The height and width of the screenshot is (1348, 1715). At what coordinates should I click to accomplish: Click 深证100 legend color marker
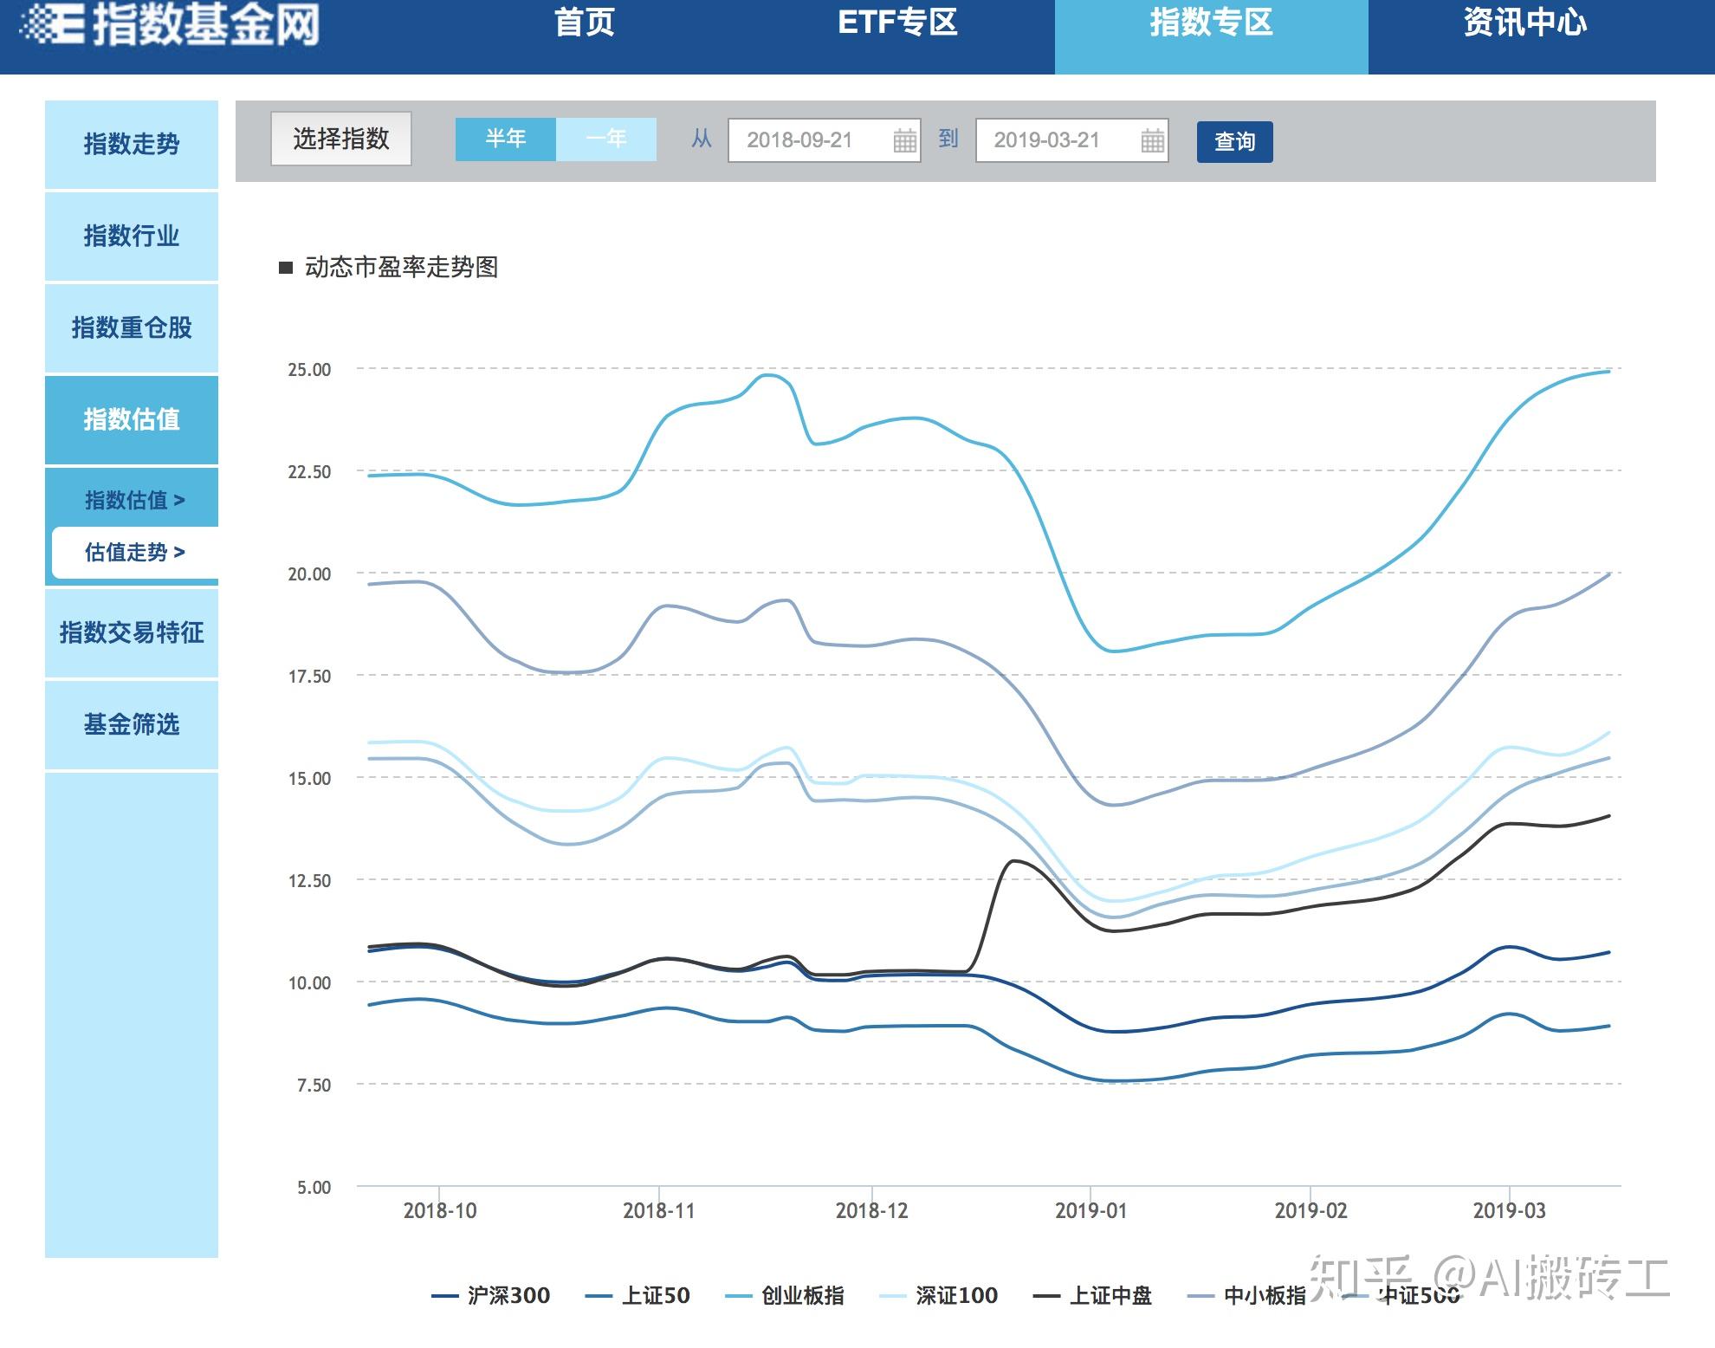tap(893, 1296)
